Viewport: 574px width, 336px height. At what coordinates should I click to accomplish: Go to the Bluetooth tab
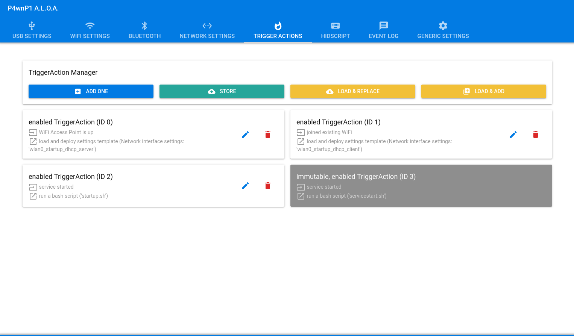click(x=144, y=30)
